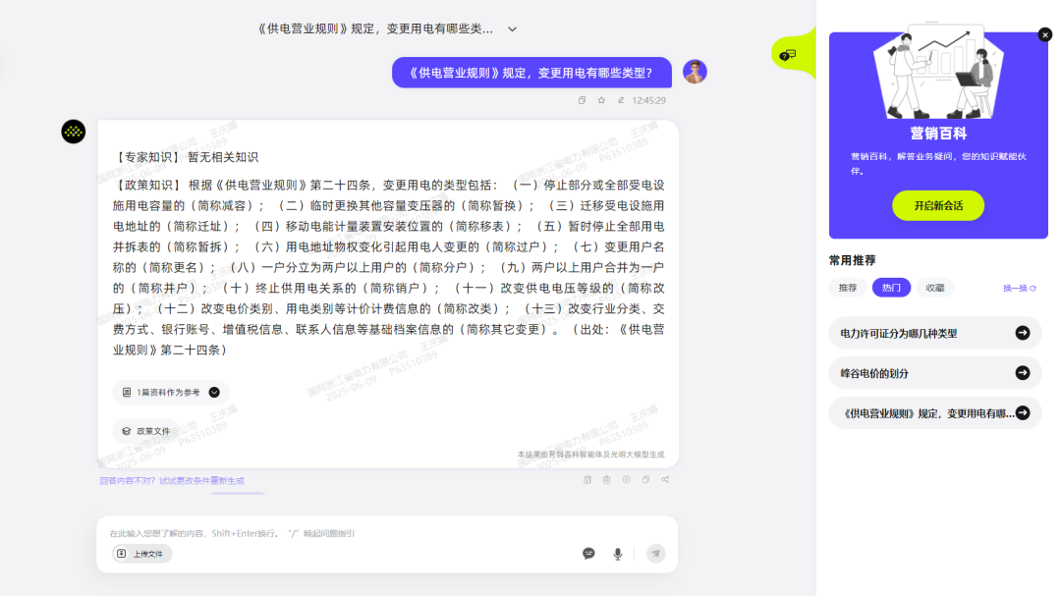Open the 电力许可证分为哪几种类型 suggestion arrow
The height and width of the screenshot is (596, 1061).
pyautogui.click(x=1023, y=333)
